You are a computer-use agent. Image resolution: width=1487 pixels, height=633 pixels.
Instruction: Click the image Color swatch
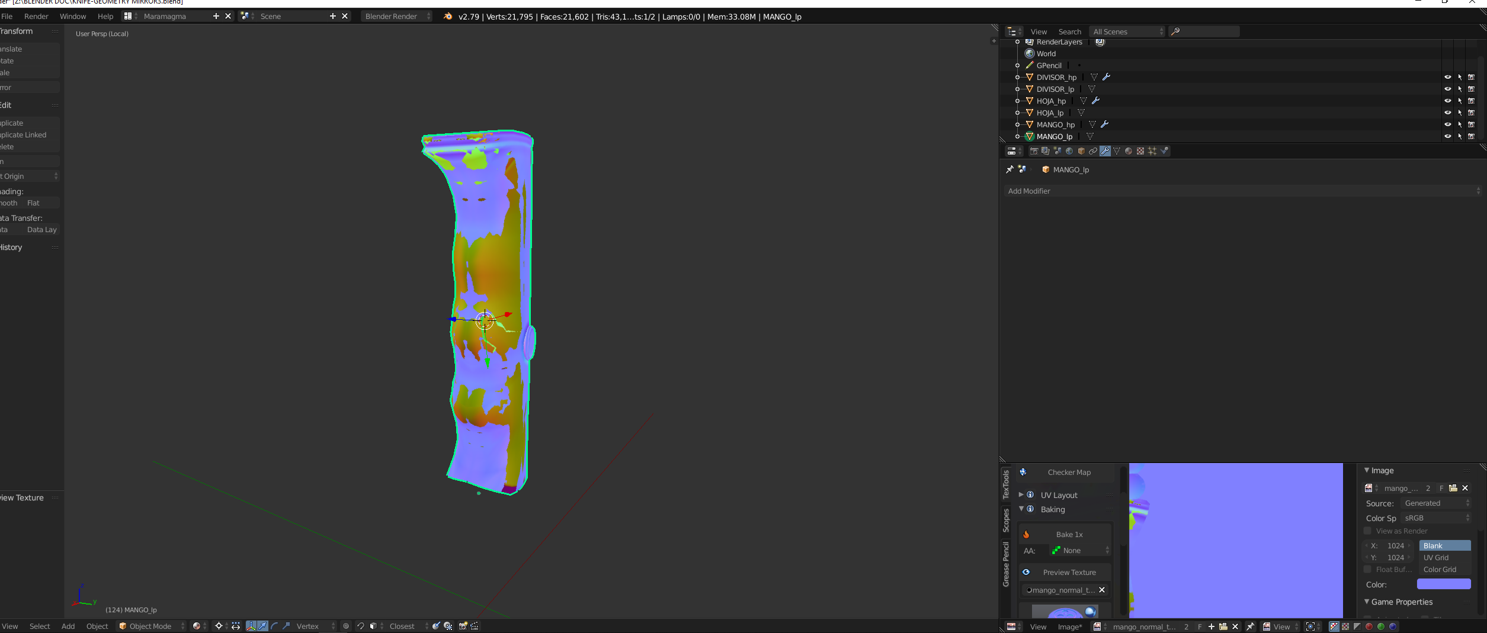tap(1443, 584)
